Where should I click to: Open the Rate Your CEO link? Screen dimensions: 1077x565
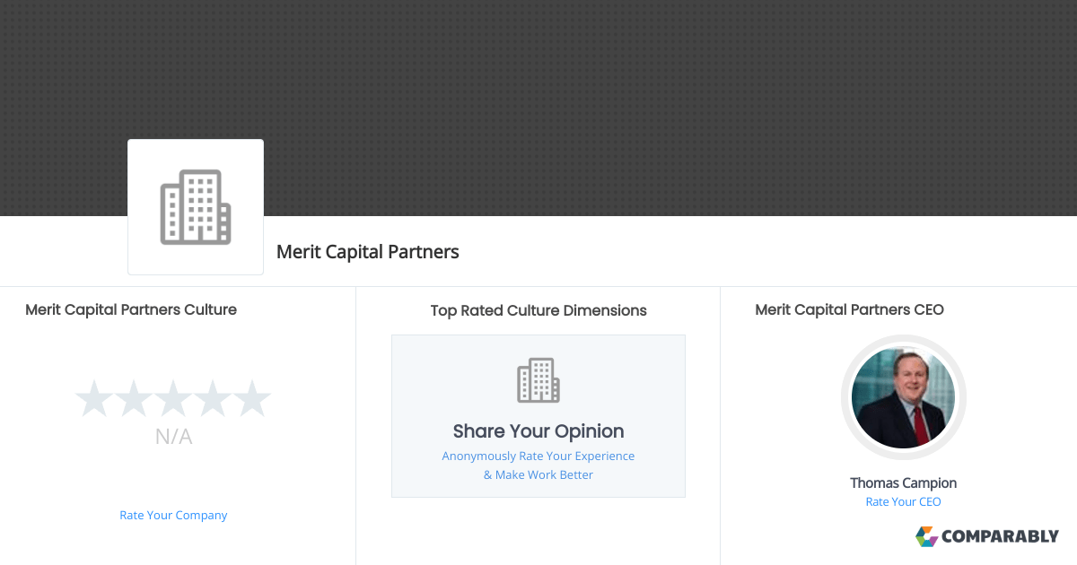(903, 501)
